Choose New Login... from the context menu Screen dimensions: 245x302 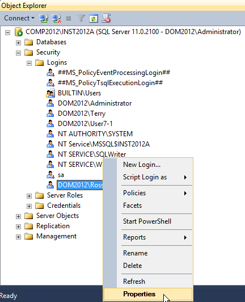click(x=148, y=165)
